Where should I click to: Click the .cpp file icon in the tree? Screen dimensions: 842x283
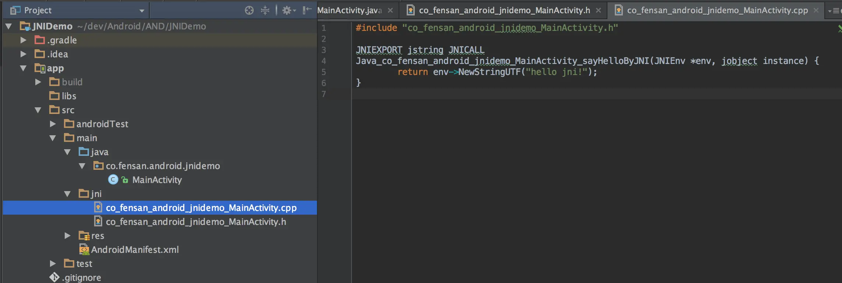98,207
